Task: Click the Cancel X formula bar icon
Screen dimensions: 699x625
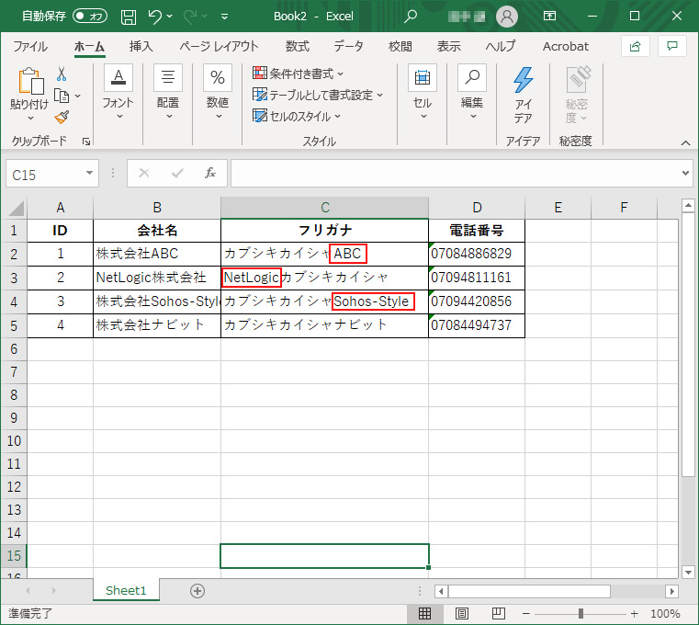Action: tap(144, 173)
